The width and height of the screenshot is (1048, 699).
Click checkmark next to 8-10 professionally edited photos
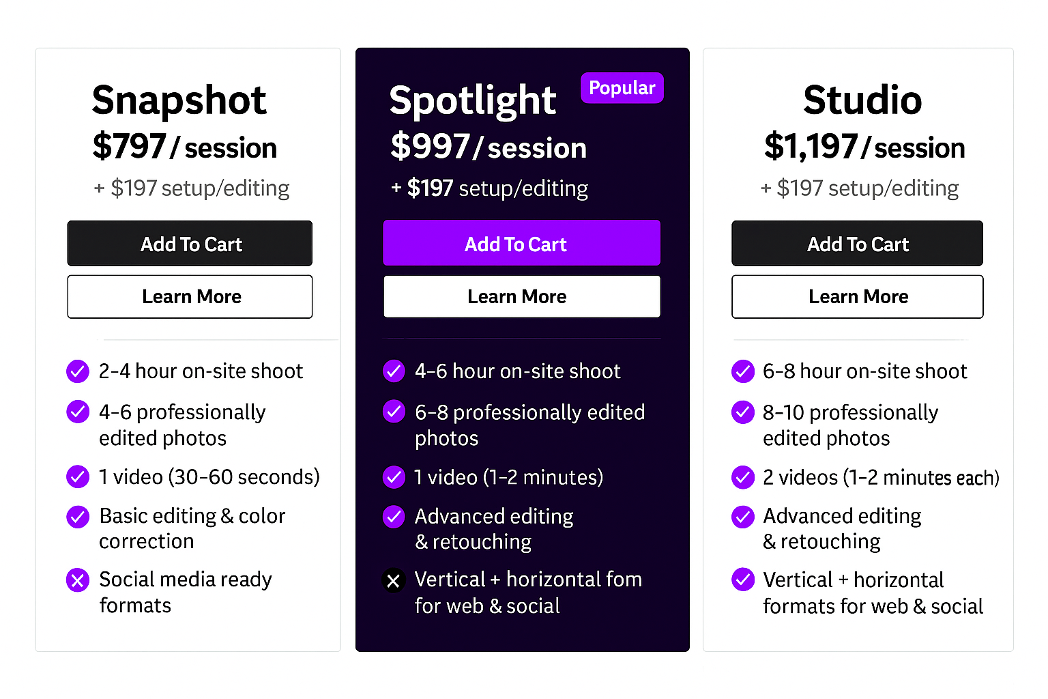pos(743,412)
